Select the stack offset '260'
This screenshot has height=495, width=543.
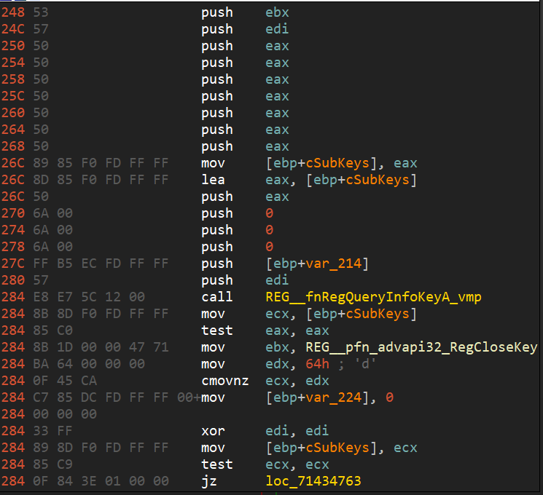point(13,113)
